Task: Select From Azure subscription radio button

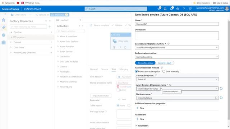Action: tap(136, 71)
